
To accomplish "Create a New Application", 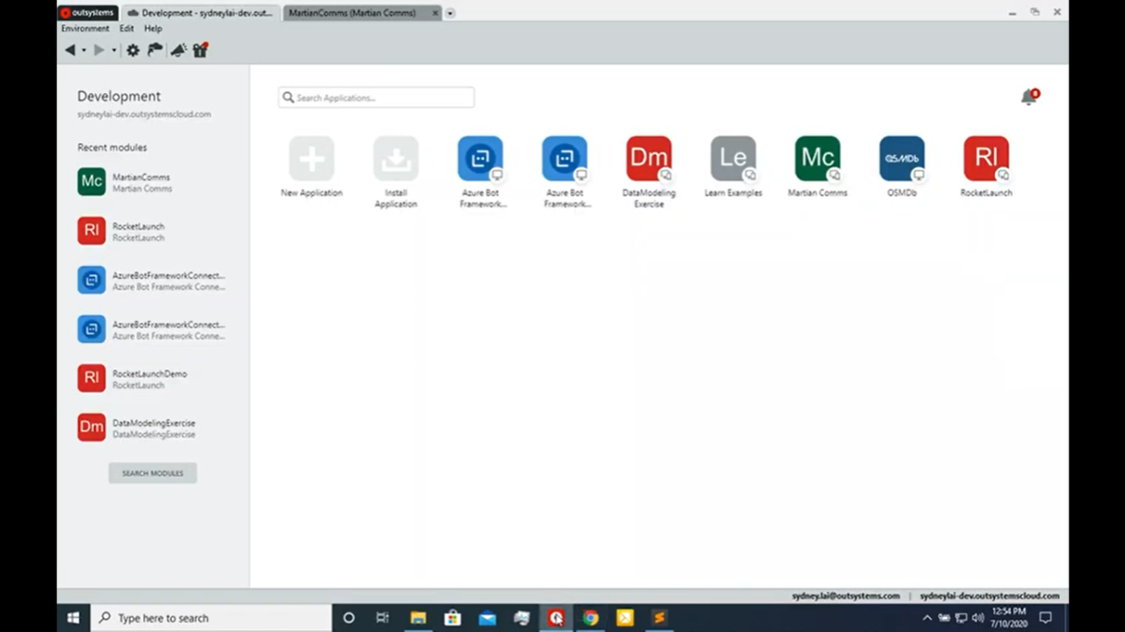I will pyautogui.click(x=311, y=159).
